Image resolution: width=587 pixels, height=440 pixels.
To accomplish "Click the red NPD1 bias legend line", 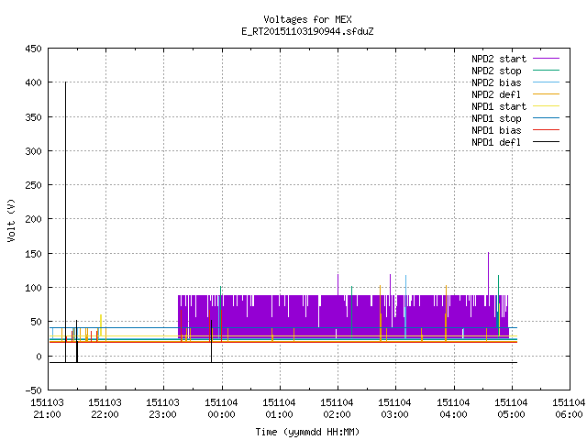I will point(546,130).
